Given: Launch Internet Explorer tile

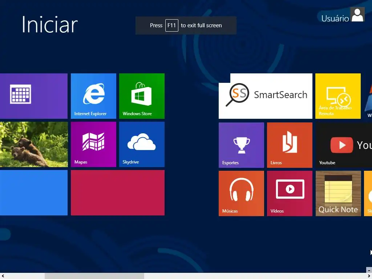Looking at the screenshot, I should tap(93, 96).
